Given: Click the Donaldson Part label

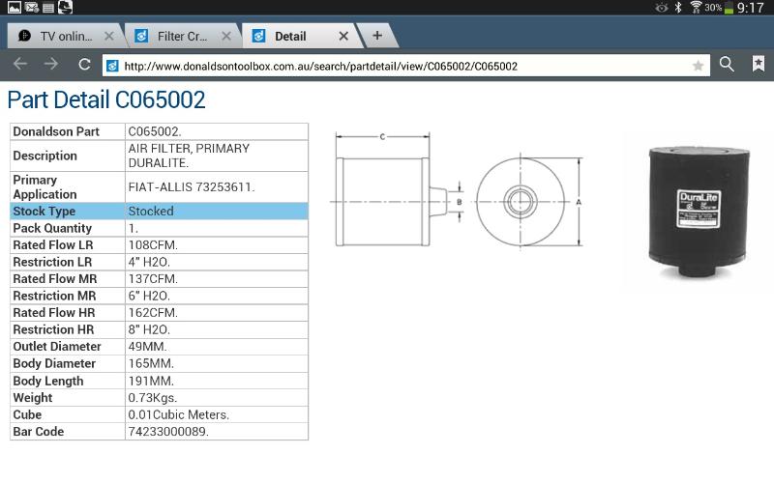Looking at the screenshot, I should point(56,131).
